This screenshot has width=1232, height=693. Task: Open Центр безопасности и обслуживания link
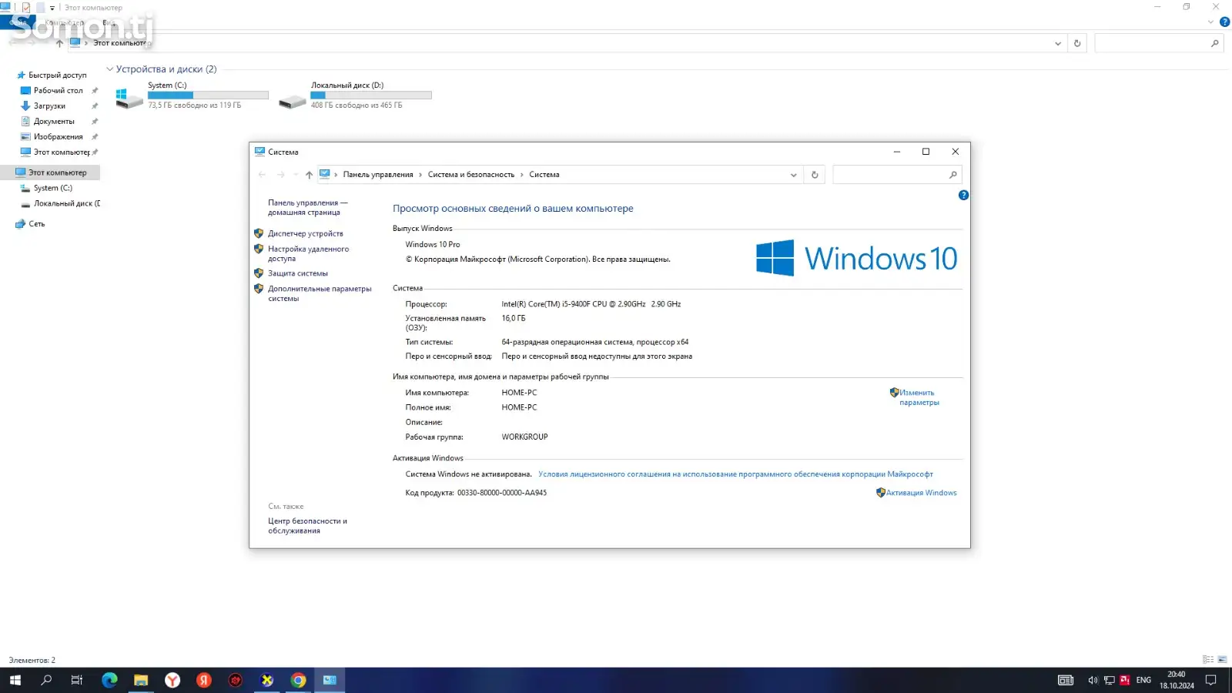click(307, 526)
